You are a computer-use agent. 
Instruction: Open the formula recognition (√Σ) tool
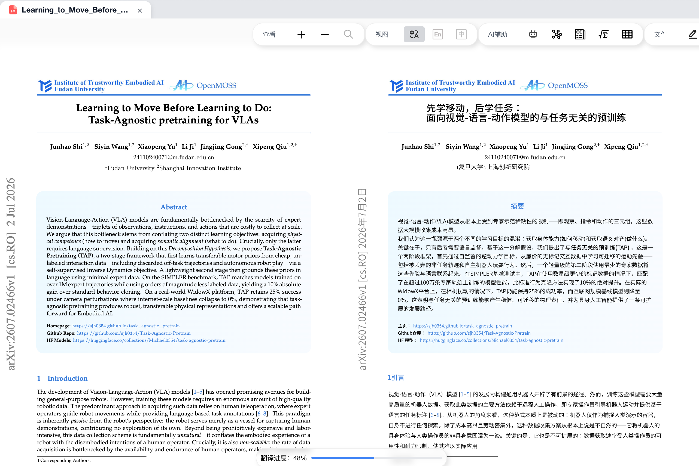click(x=603, y=35)
